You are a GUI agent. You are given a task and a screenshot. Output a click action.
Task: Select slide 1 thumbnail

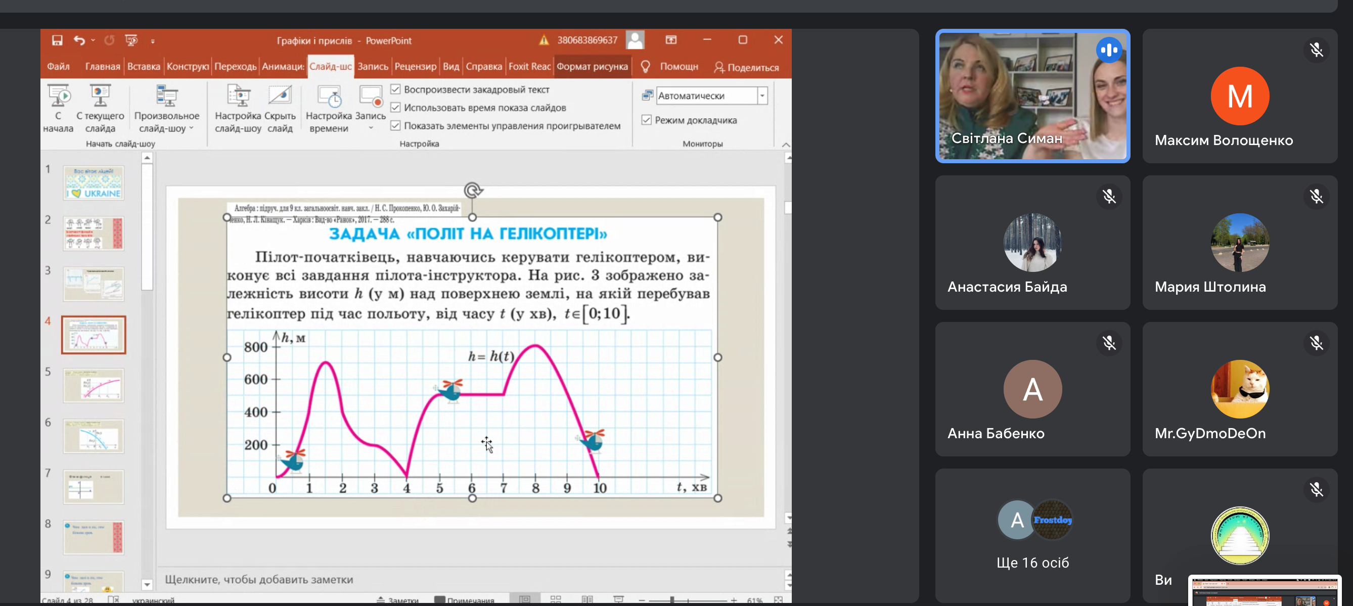[x=94, y=183]
